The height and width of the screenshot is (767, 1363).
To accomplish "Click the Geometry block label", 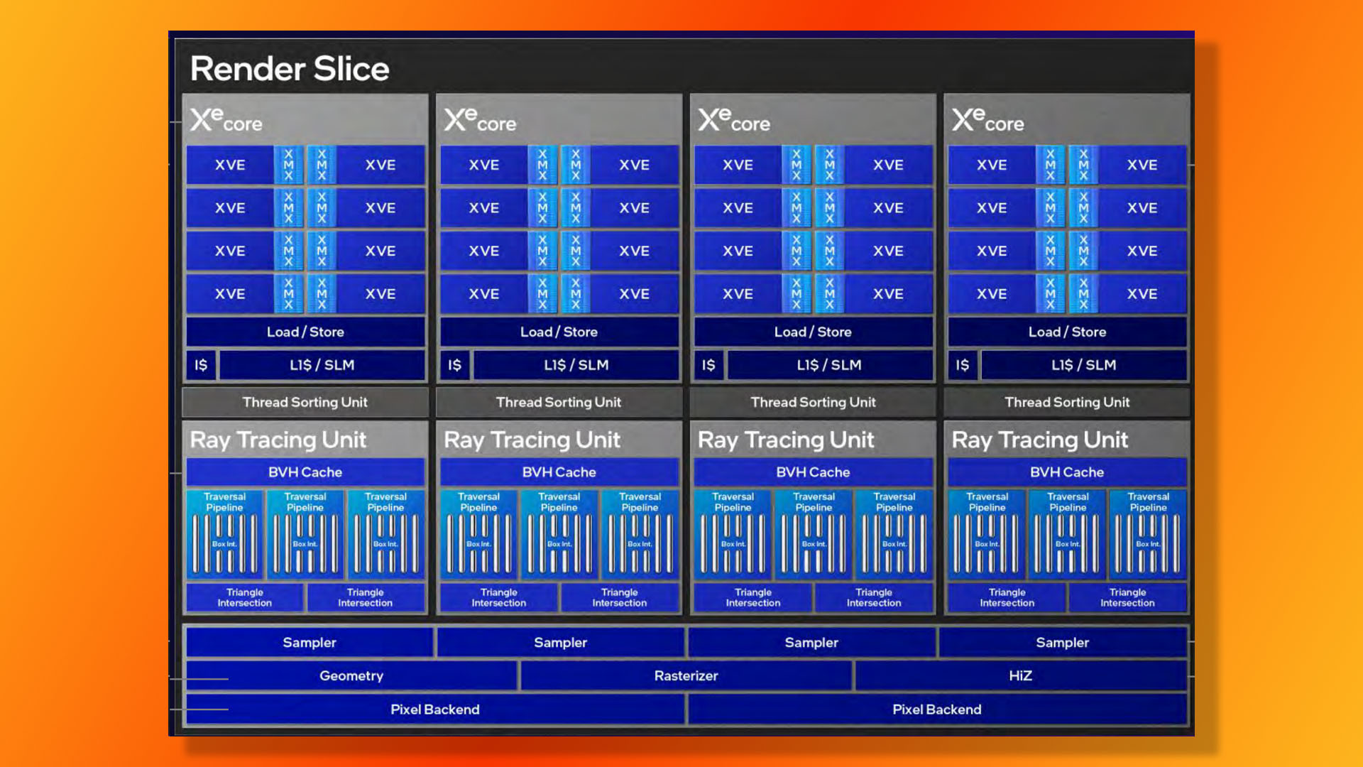I will 352,675.
